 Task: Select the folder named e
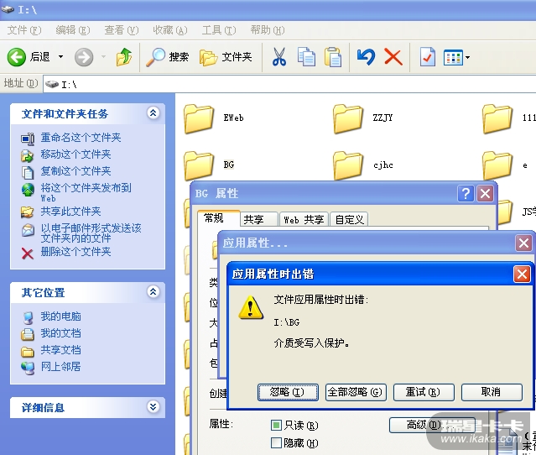[x=497, y=165]
